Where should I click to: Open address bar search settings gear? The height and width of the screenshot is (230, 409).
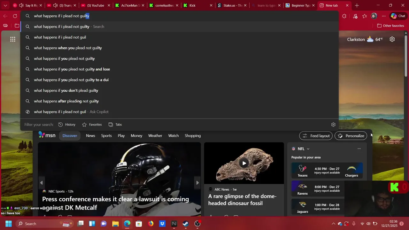[x=333, y=125]
